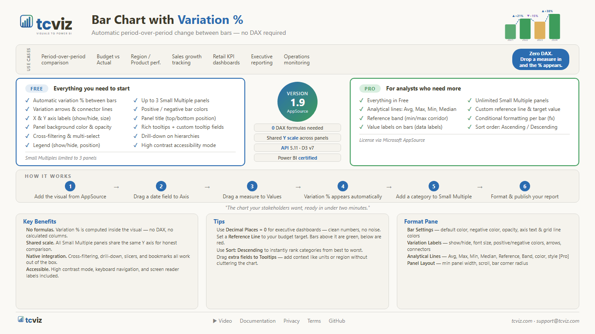
Task: Select the Retail KPI dashboards use case
Action: click(227, 60)
